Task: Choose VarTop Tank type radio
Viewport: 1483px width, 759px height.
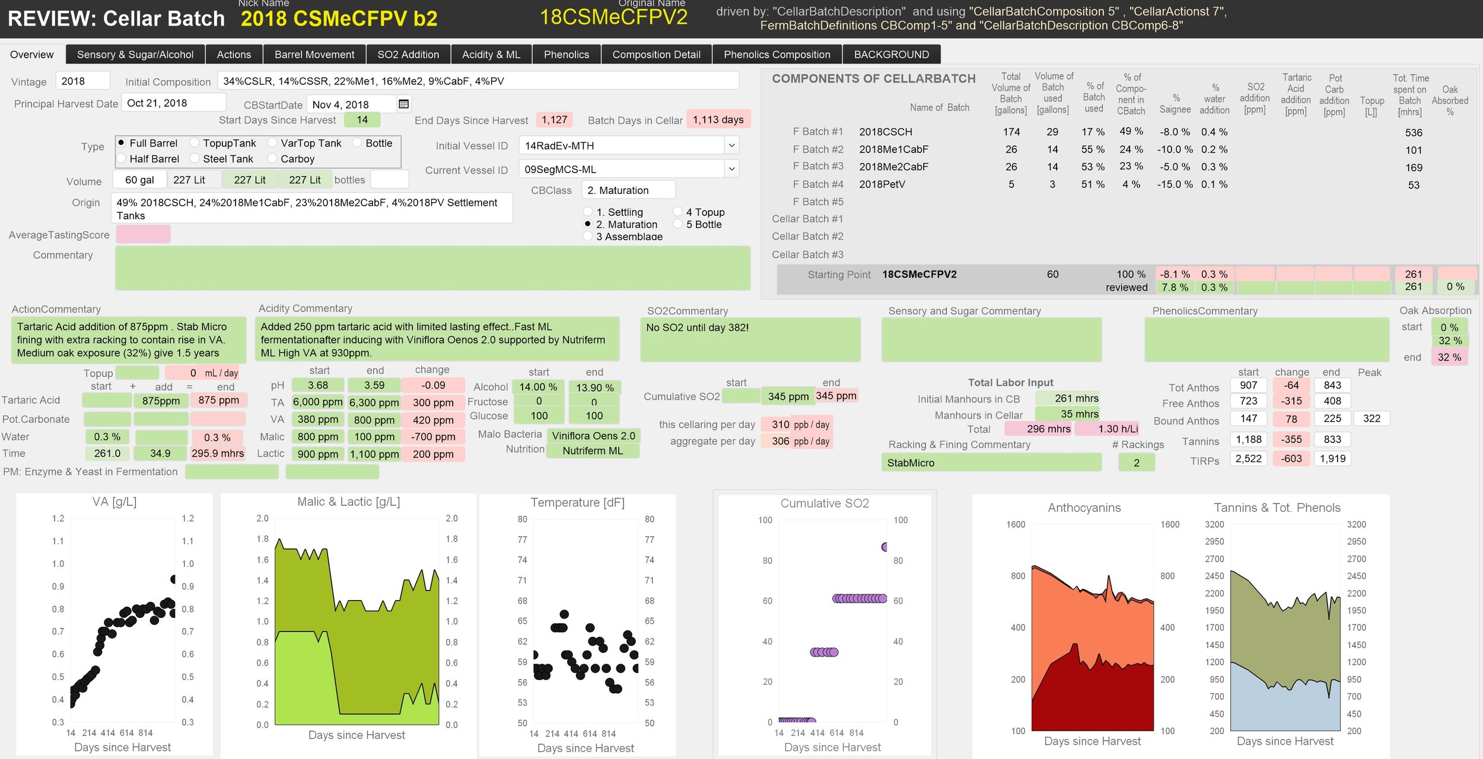Action: (x=272, y=143)
